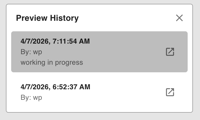
Task: Click the word 'Preview' in the dialog title
Action: pyautogui.click(x=32, y=18)
